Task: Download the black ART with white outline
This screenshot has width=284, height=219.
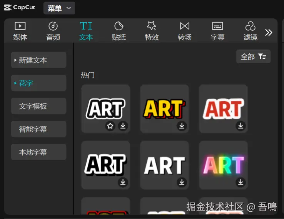Action: point(123,182)
